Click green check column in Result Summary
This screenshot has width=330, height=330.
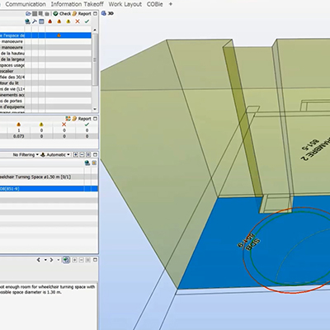[87, 125]
